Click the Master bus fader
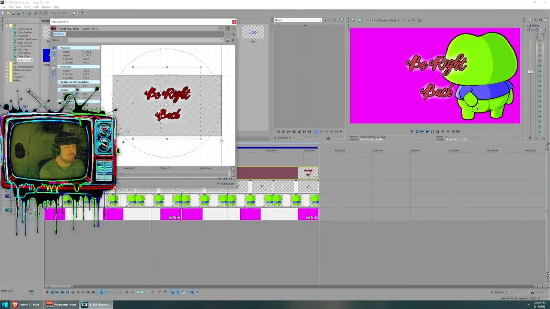The image size is (550, 309). pyautogui.click(x=530, y=72)
